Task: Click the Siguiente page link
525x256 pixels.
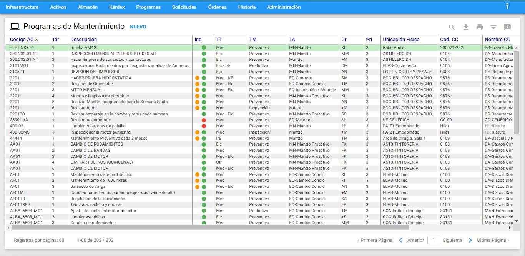Action: click(x=452, y=240)
